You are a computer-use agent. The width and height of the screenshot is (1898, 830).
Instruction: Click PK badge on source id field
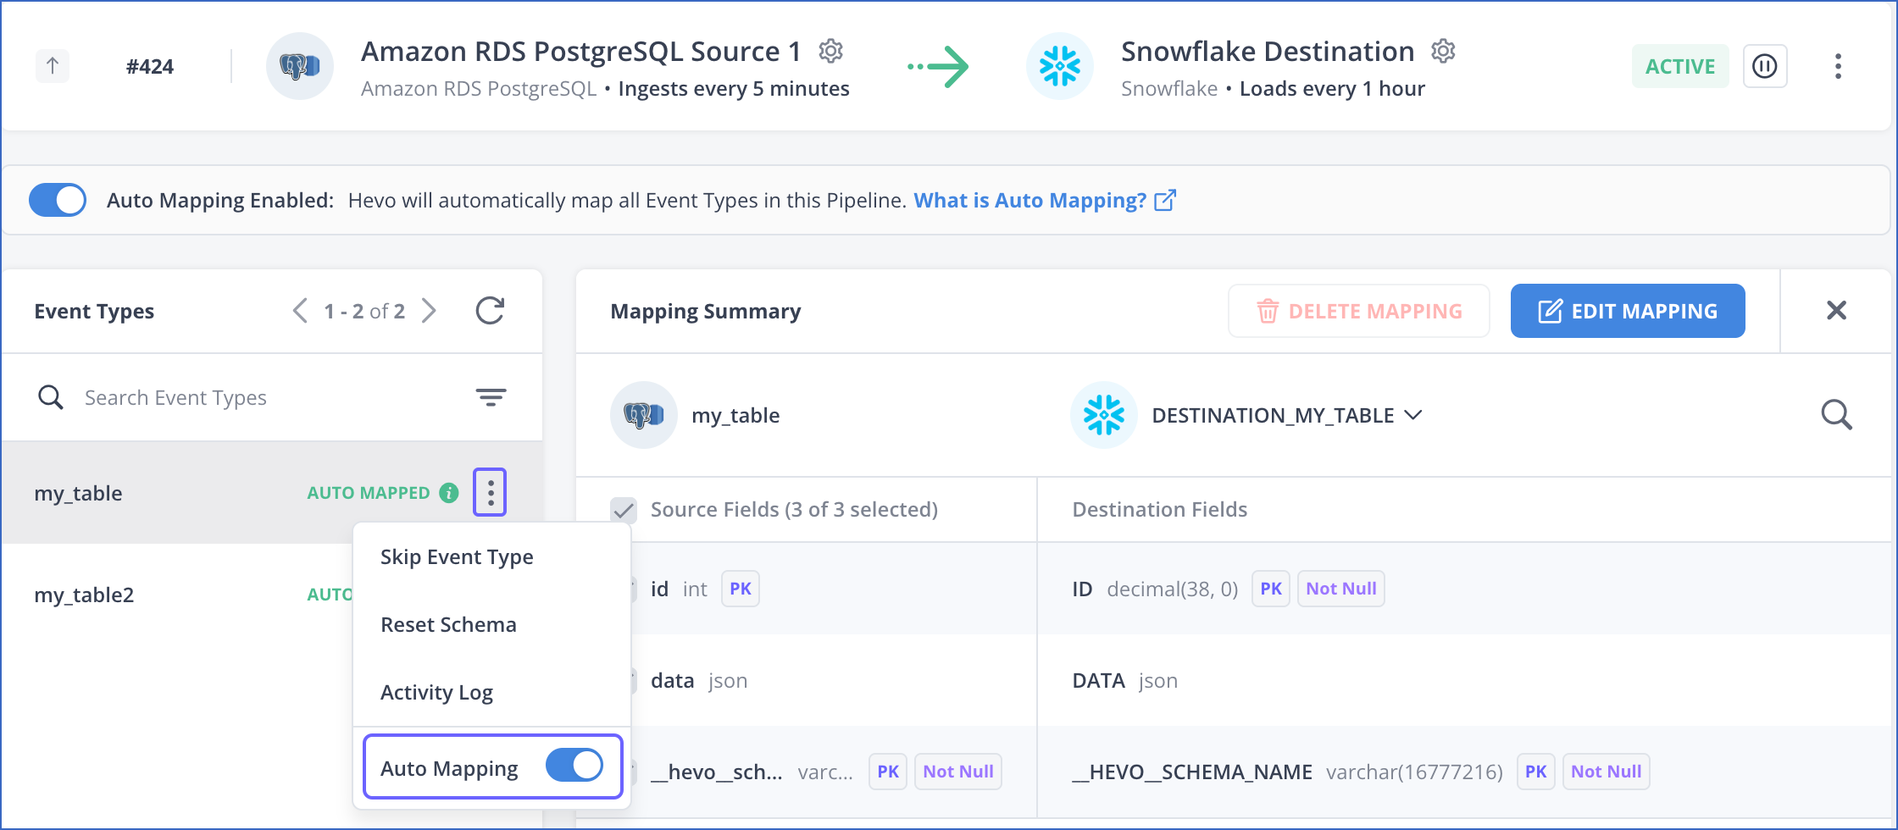[741, 589]
